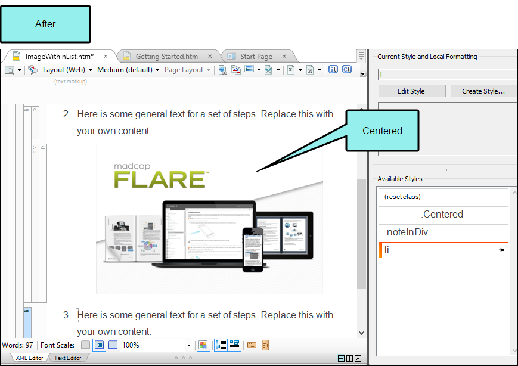This screenshot has height=366, width=518.
Task: Toggle the colored blocks markers icon
Action: [x=203, y=345]
